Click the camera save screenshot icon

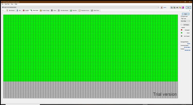[177, 7]
